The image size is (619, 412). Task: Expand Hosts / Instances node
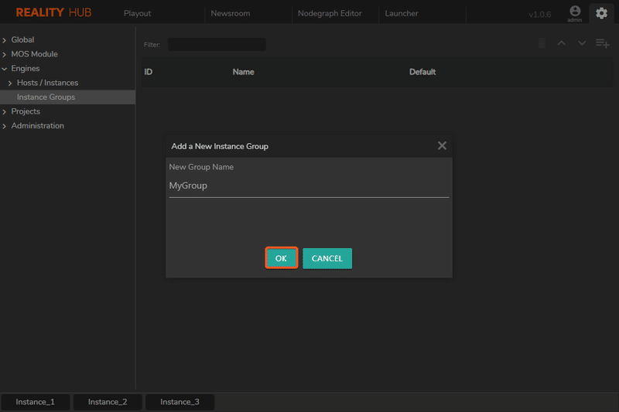click(10, 83)
